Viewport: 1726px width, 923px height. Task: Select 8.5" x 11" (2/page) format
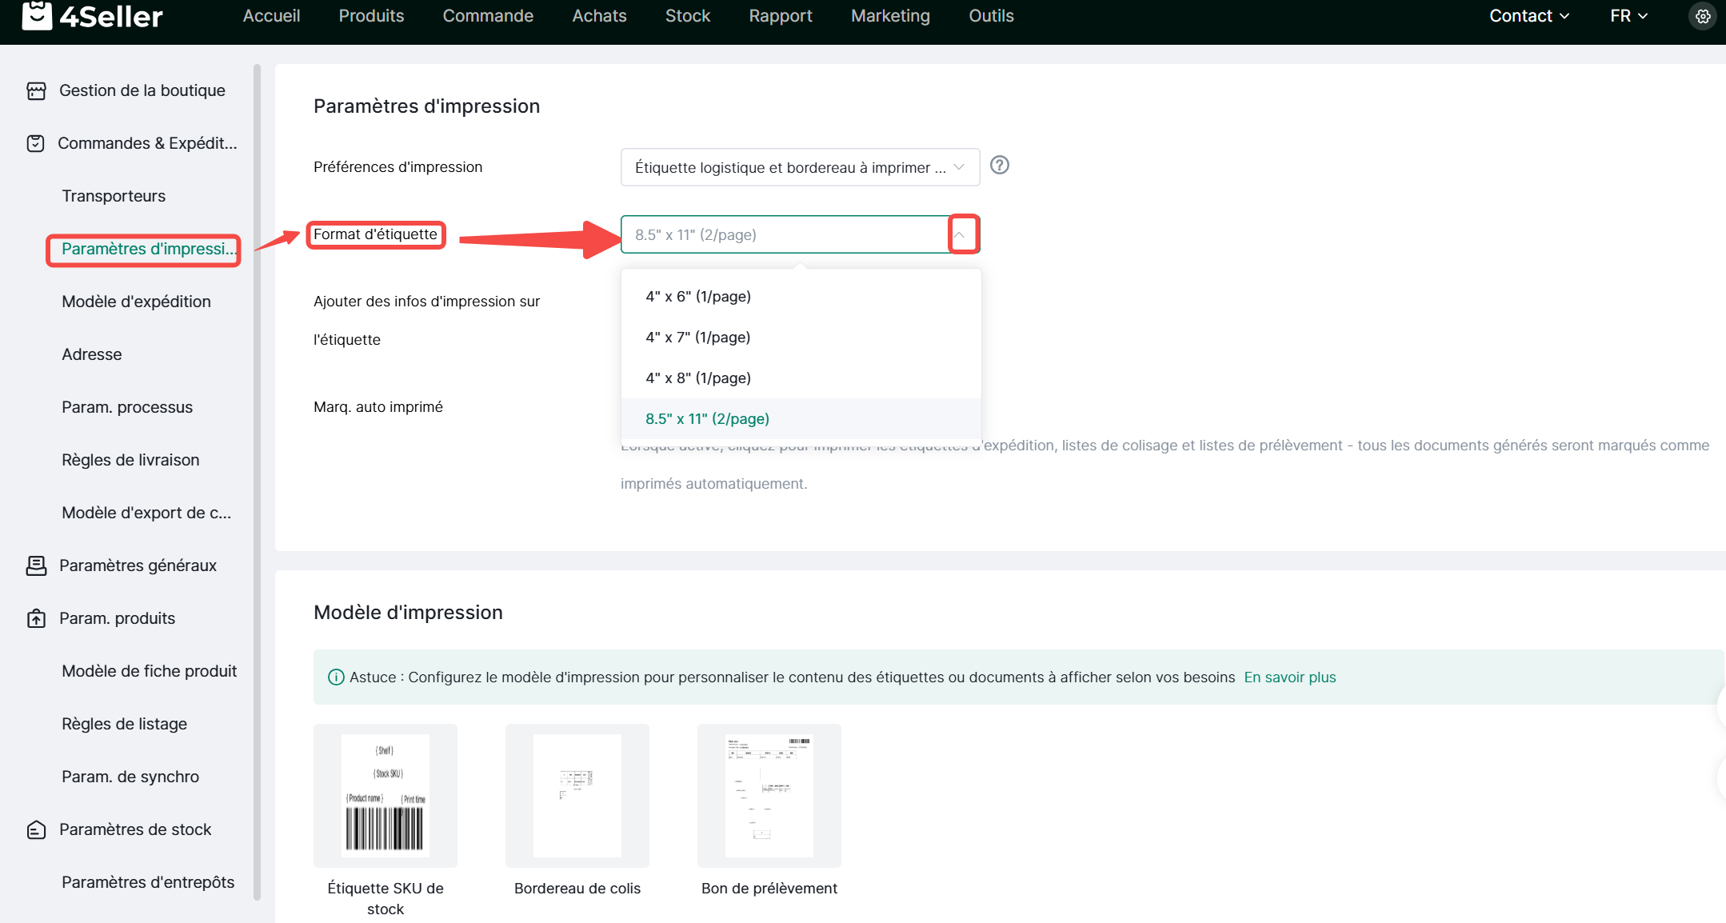[x=707, y=419]
